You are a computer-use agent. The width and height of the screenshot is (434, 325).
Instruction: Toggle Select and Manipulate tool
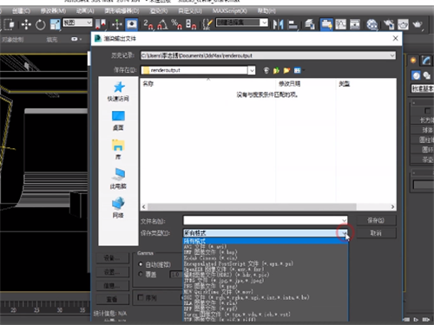click(x=117, y=24)
